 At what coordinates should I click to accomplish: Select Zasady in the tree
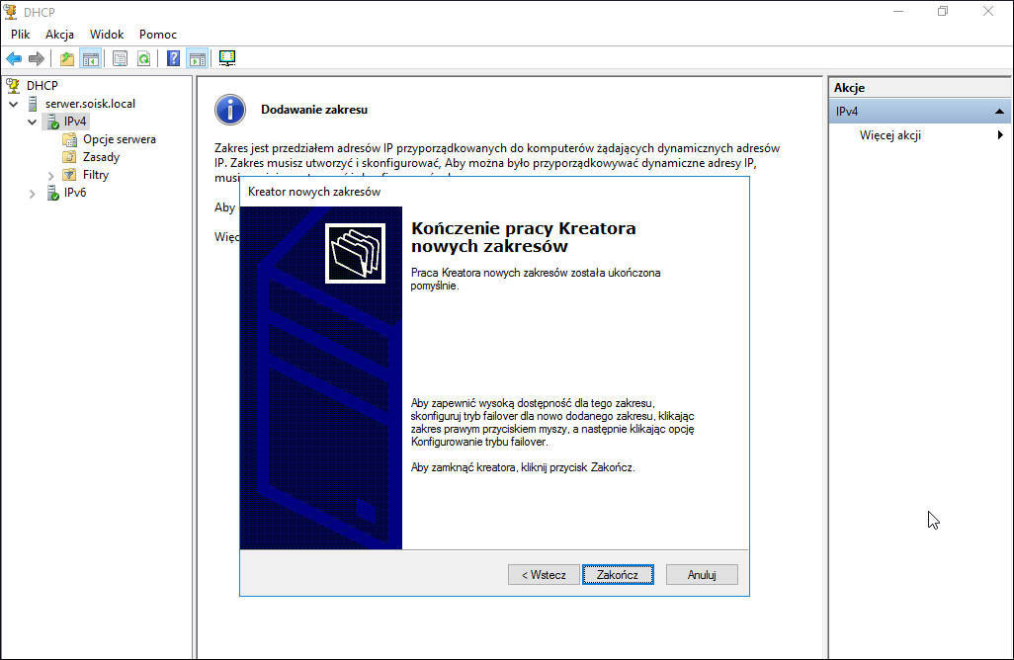click(x=102, y=157)
